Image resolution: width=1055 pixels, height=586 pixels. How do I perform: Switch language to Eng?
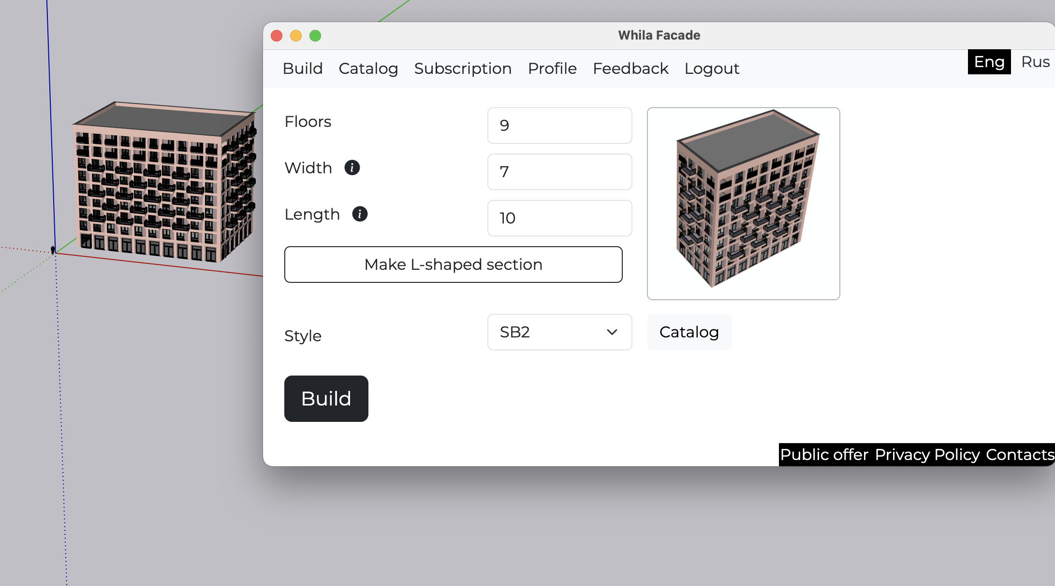[x=989, y=62]
